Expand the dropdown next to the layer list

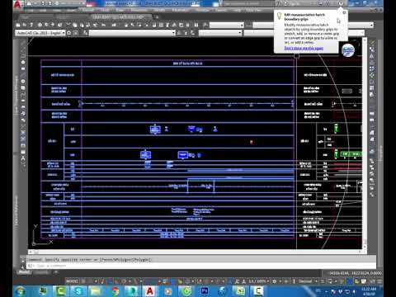click(240, 33)
